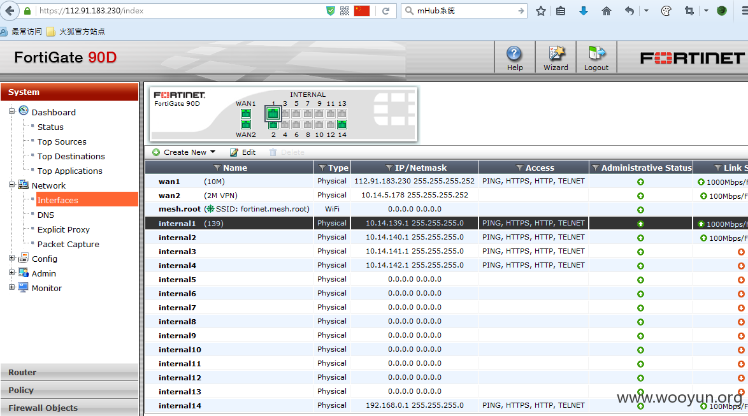Click the WAN1 port icon
The width and height of the screenshot is (748, 416).
click(246, 113)
